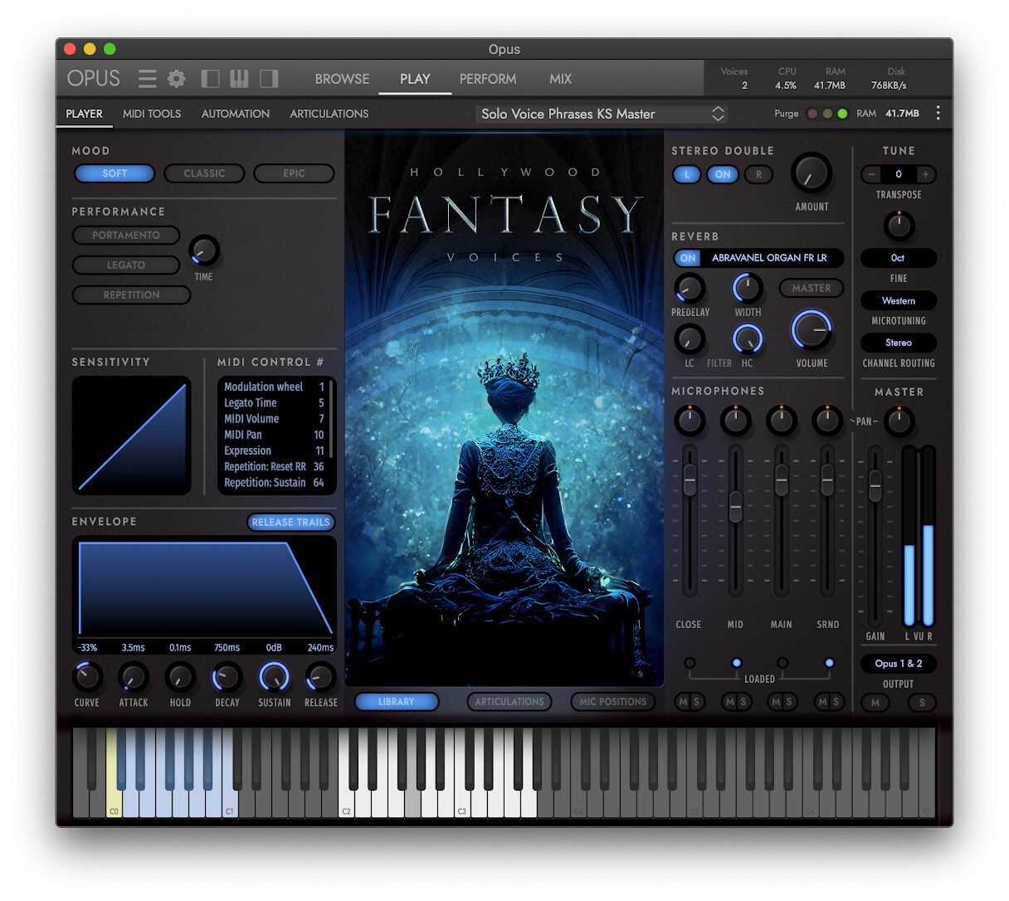Click the green Purge indicator dot
Image resolution: width=1009 pixels, height=901 pixels.
point(842,114)
